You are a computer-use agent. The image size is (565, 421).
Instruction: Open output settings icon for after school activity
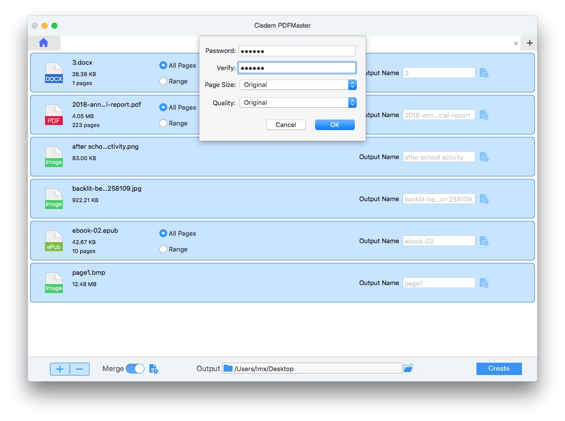[484, 157]
